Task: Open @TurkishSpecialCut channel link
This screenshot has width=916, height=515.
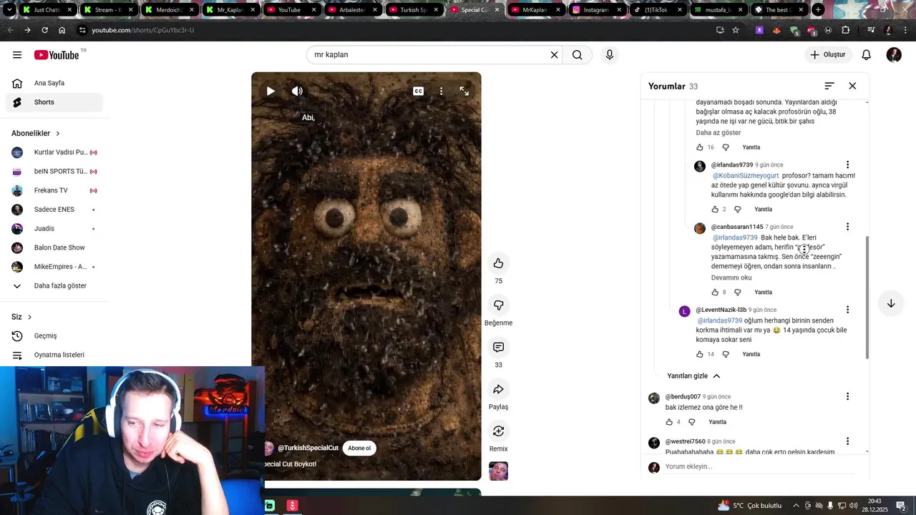Action: [308, 448]
